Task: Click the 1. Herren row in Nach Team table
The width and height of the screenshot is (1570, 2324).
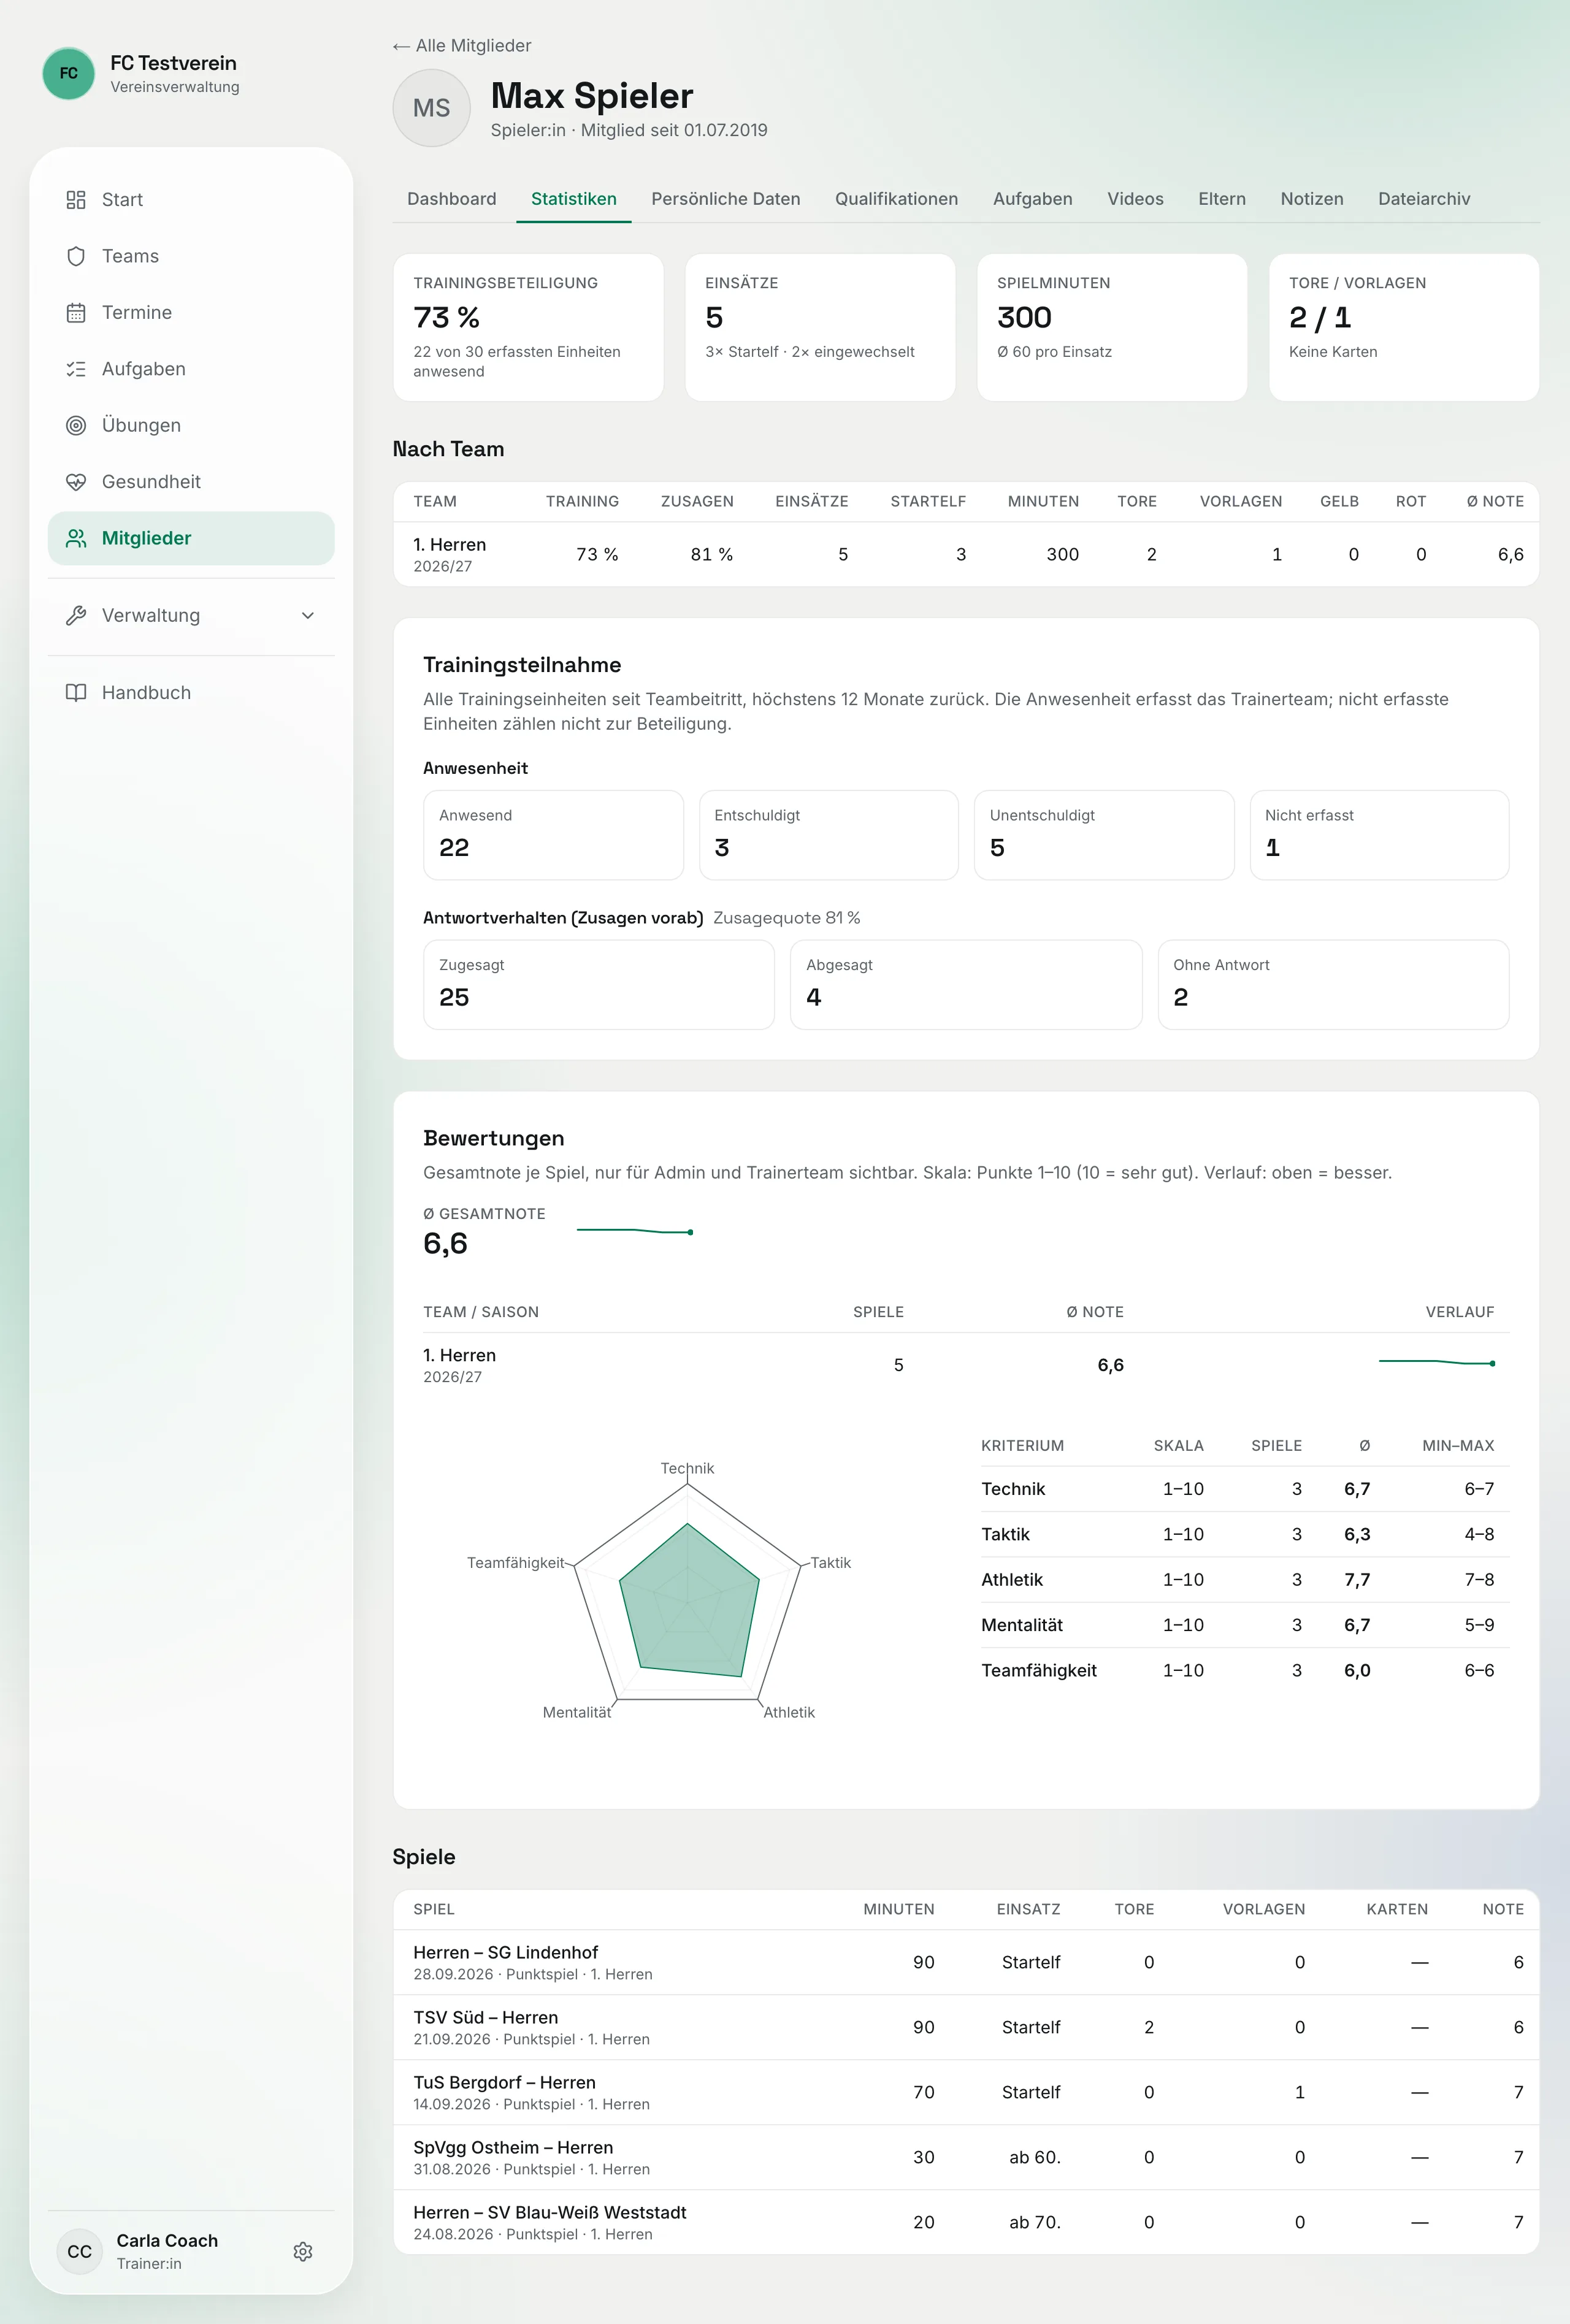Action: point(966,554)
